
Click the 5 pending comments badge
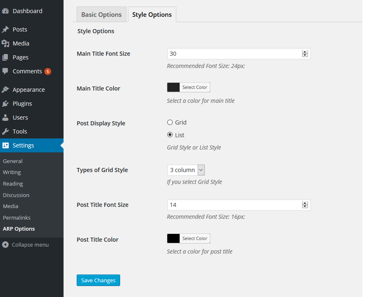point(48,71)
